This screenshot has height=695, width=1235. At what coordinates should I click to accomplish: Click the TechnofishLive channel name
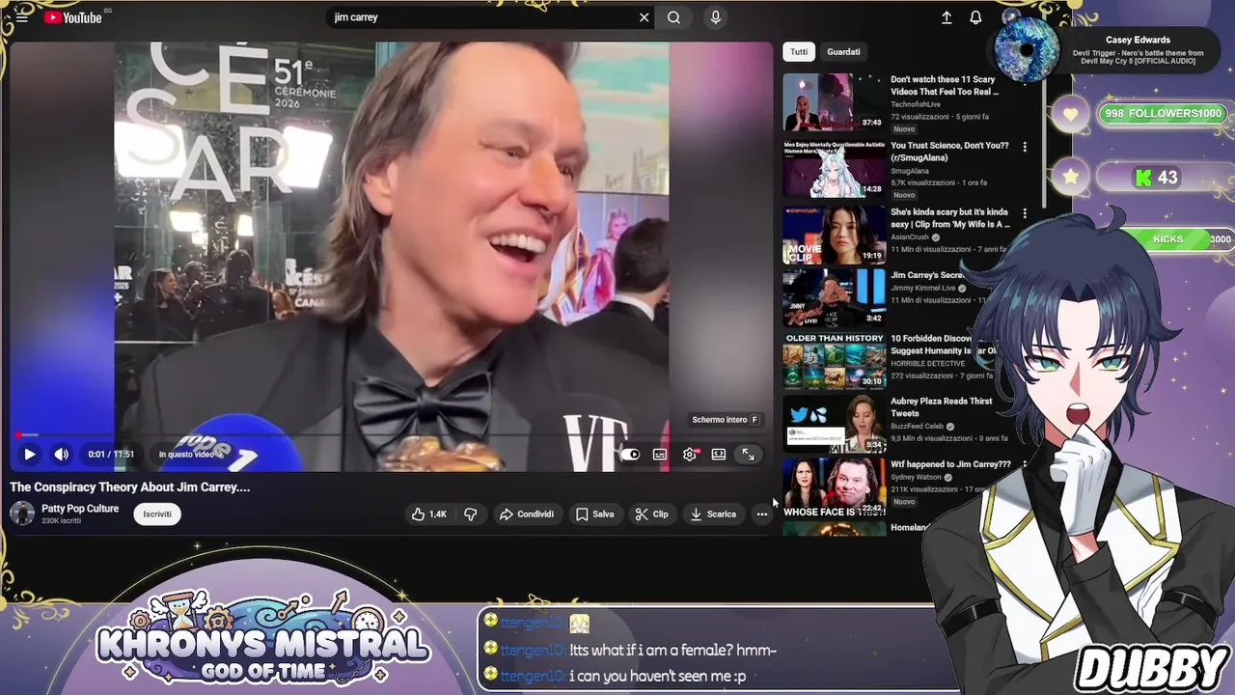(x=916, y=104)
